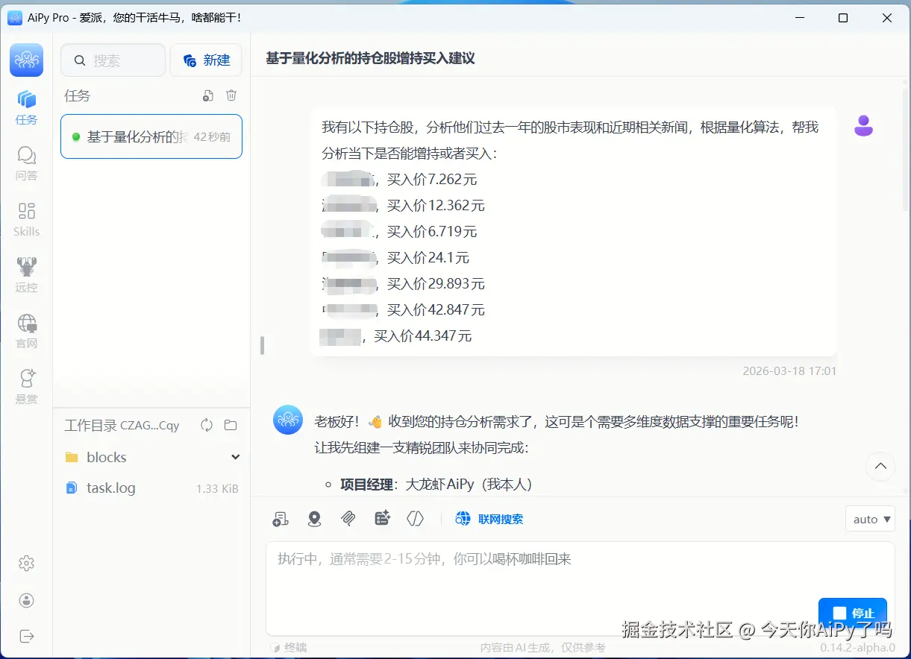Stop execution with 停止 button
911x659 pixels.
[x=853, y=613]
